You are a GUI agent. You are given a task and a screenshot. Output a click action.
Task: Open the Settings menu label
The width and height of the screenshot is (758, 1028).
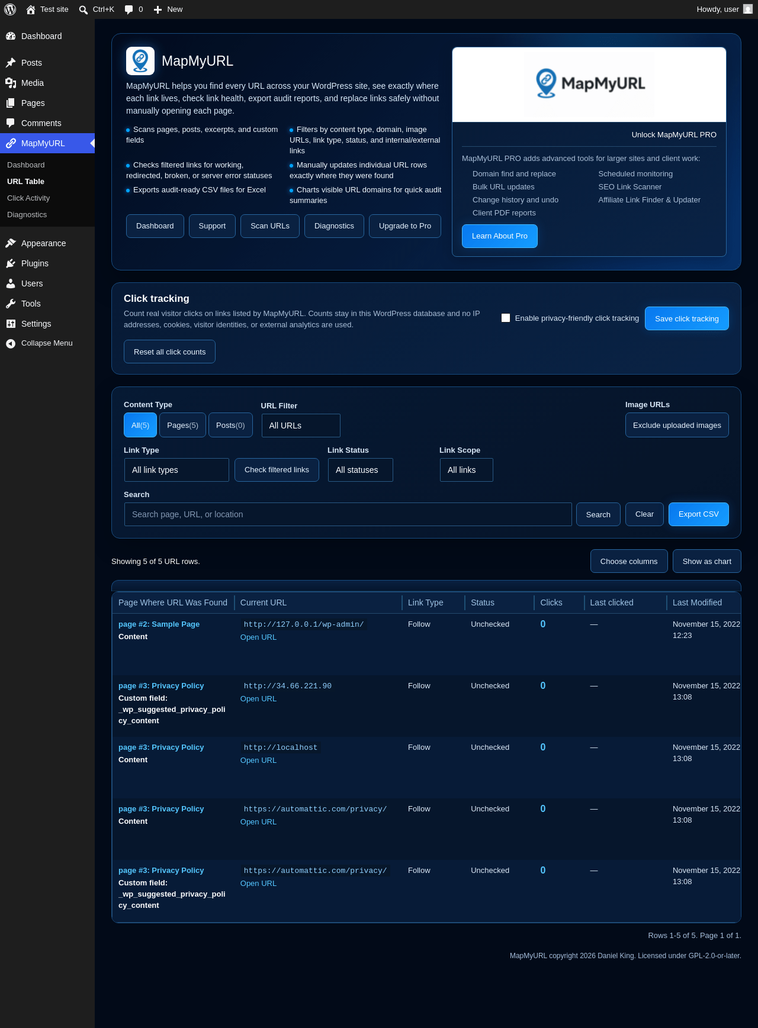36,324
